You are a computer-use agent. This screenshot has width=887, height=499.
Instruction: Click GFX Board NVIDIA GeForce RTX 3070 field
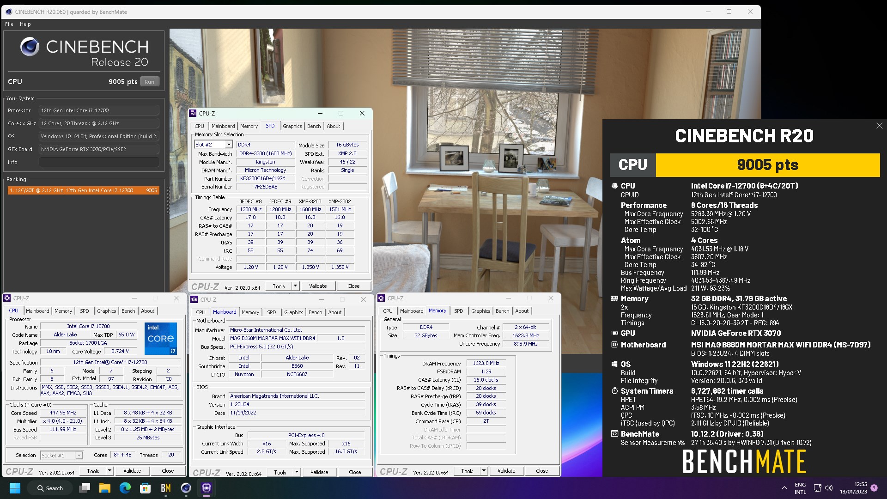(99, 149)
